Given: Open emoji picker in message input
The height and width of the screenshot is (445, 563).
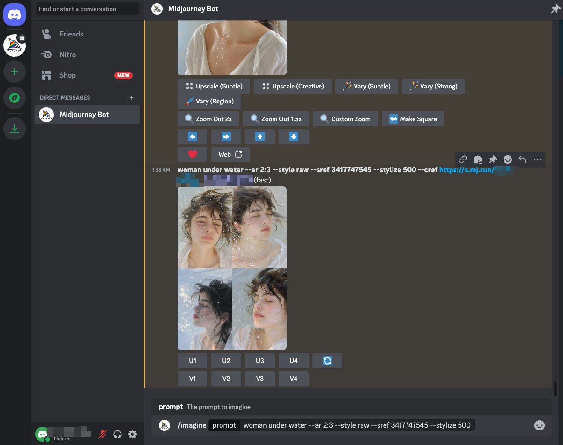Looking at the screenshot, I should [x=540, y=425].
